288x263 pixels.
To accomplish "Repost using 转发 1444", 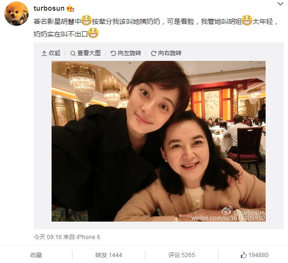I will coord(108,255).
